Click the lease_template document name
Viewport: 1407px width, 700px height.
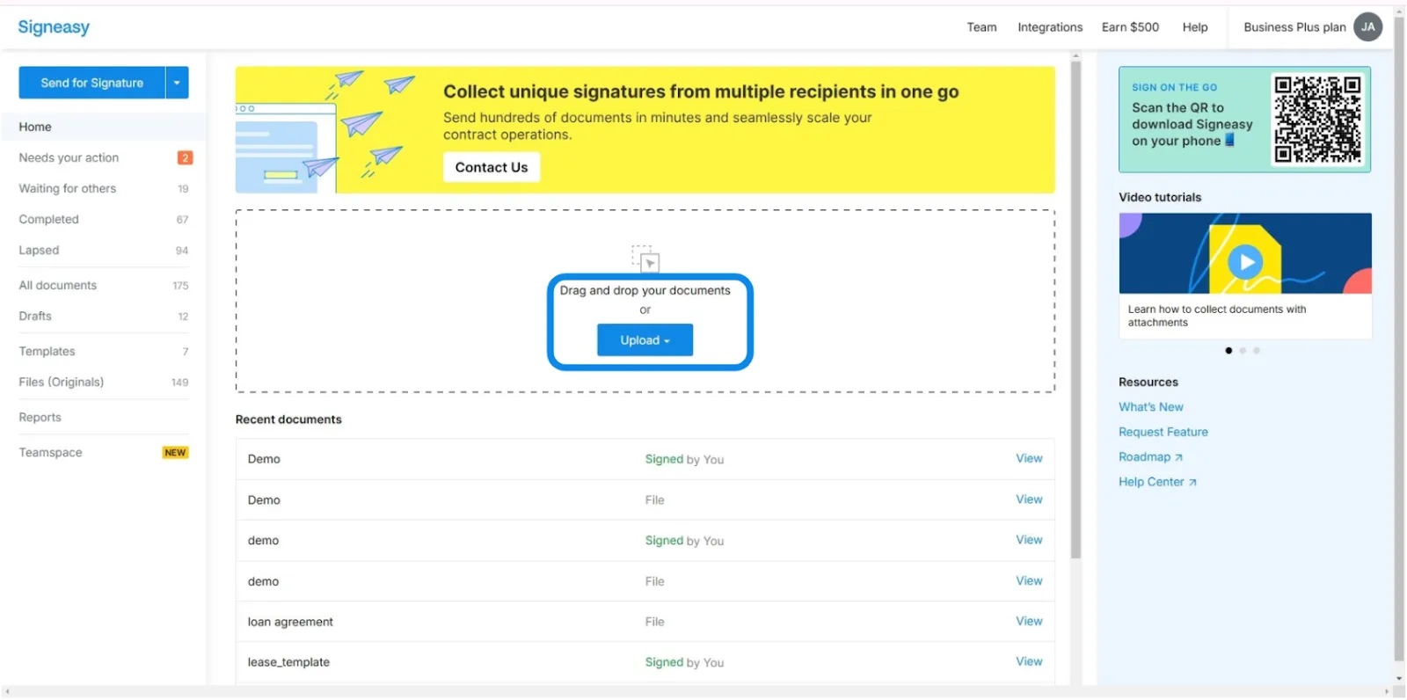[x=288, y=662]
